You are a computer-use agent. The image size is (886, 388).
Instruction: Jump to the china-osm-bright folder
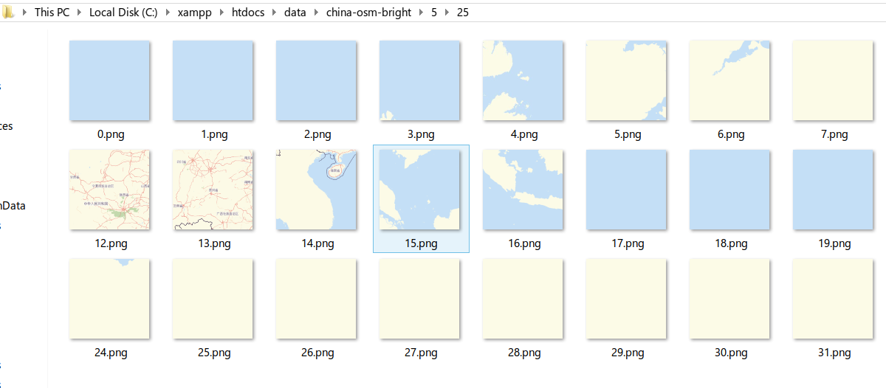click(x=368, y=13)
